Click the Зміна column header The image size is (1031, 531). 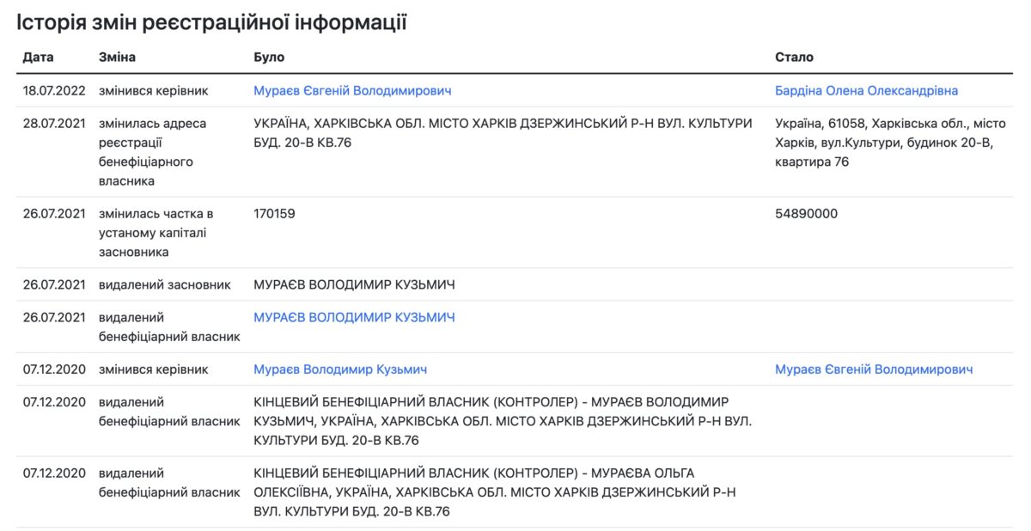point(118,57)
